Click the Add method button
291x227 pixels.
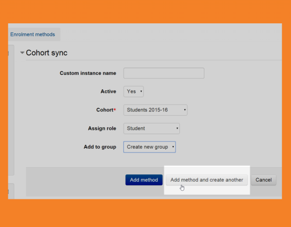[x=144, y=180]
